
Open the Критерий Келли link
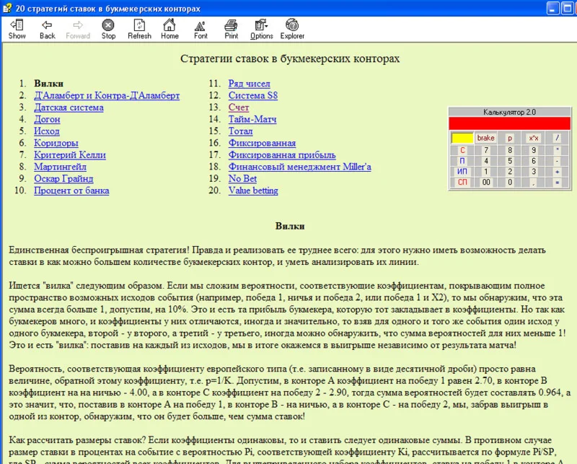coord(70,154)
